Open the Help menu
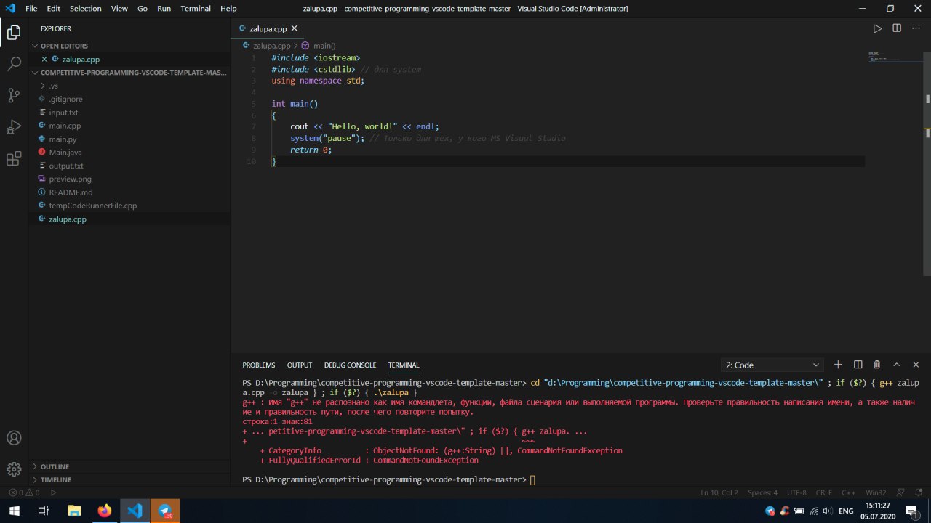 click(x=228, y=9)
